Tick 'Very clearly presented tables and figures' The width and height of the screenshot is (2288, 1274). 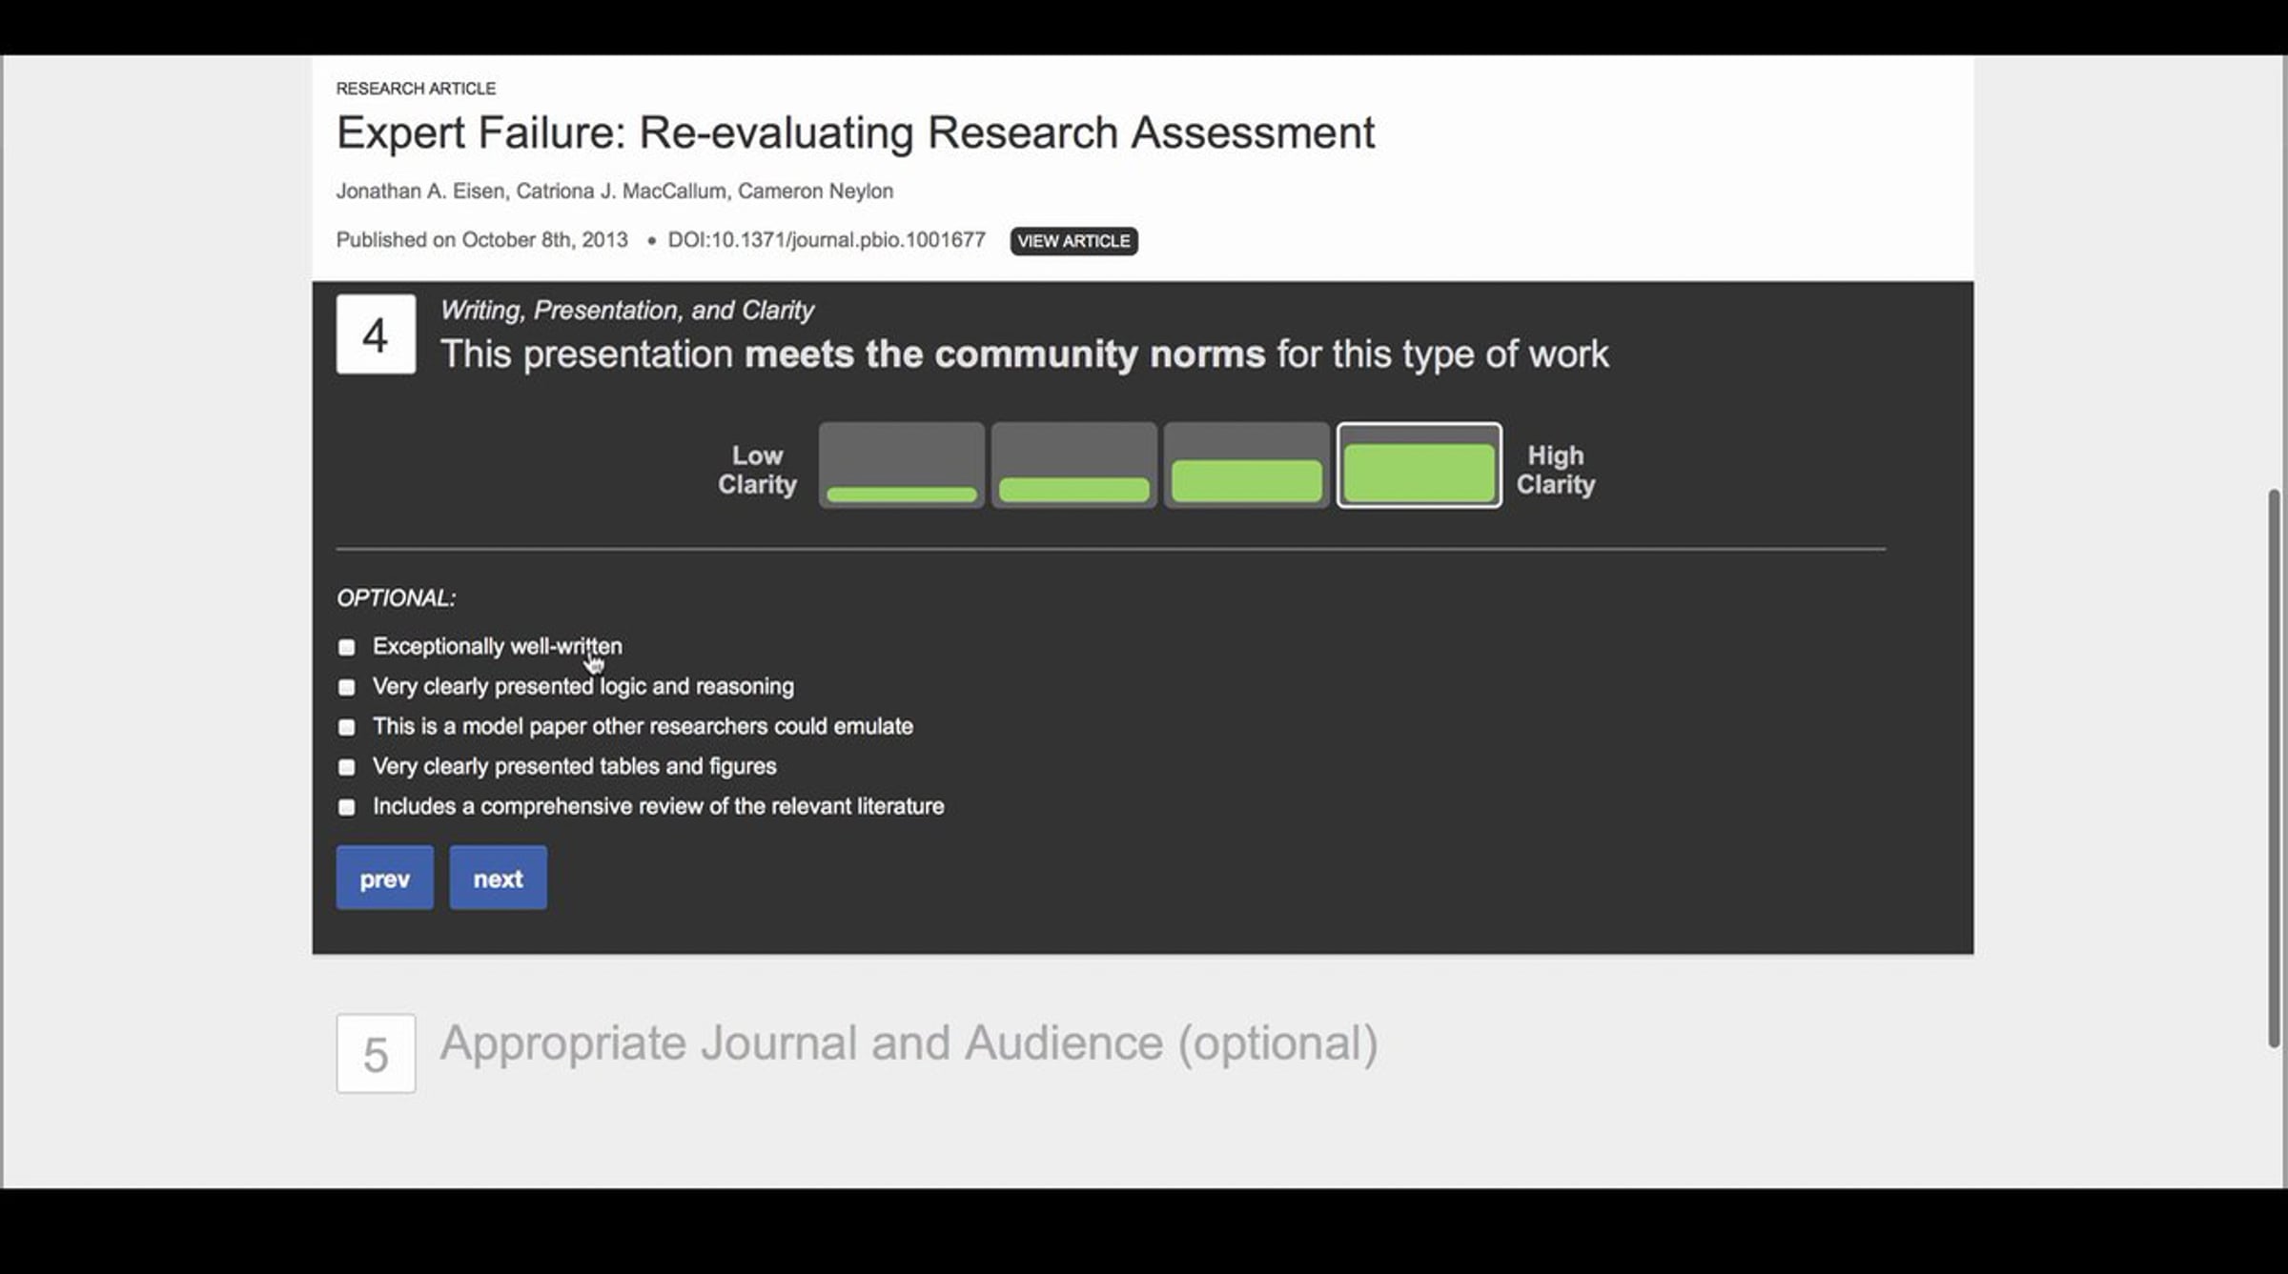pos(347,768)
